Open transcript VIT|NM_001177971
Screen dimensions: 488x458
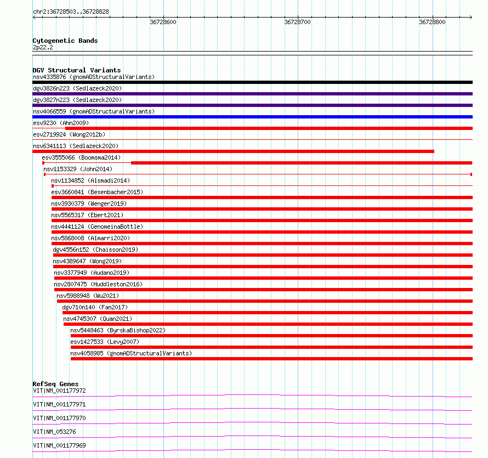(59, 404)
